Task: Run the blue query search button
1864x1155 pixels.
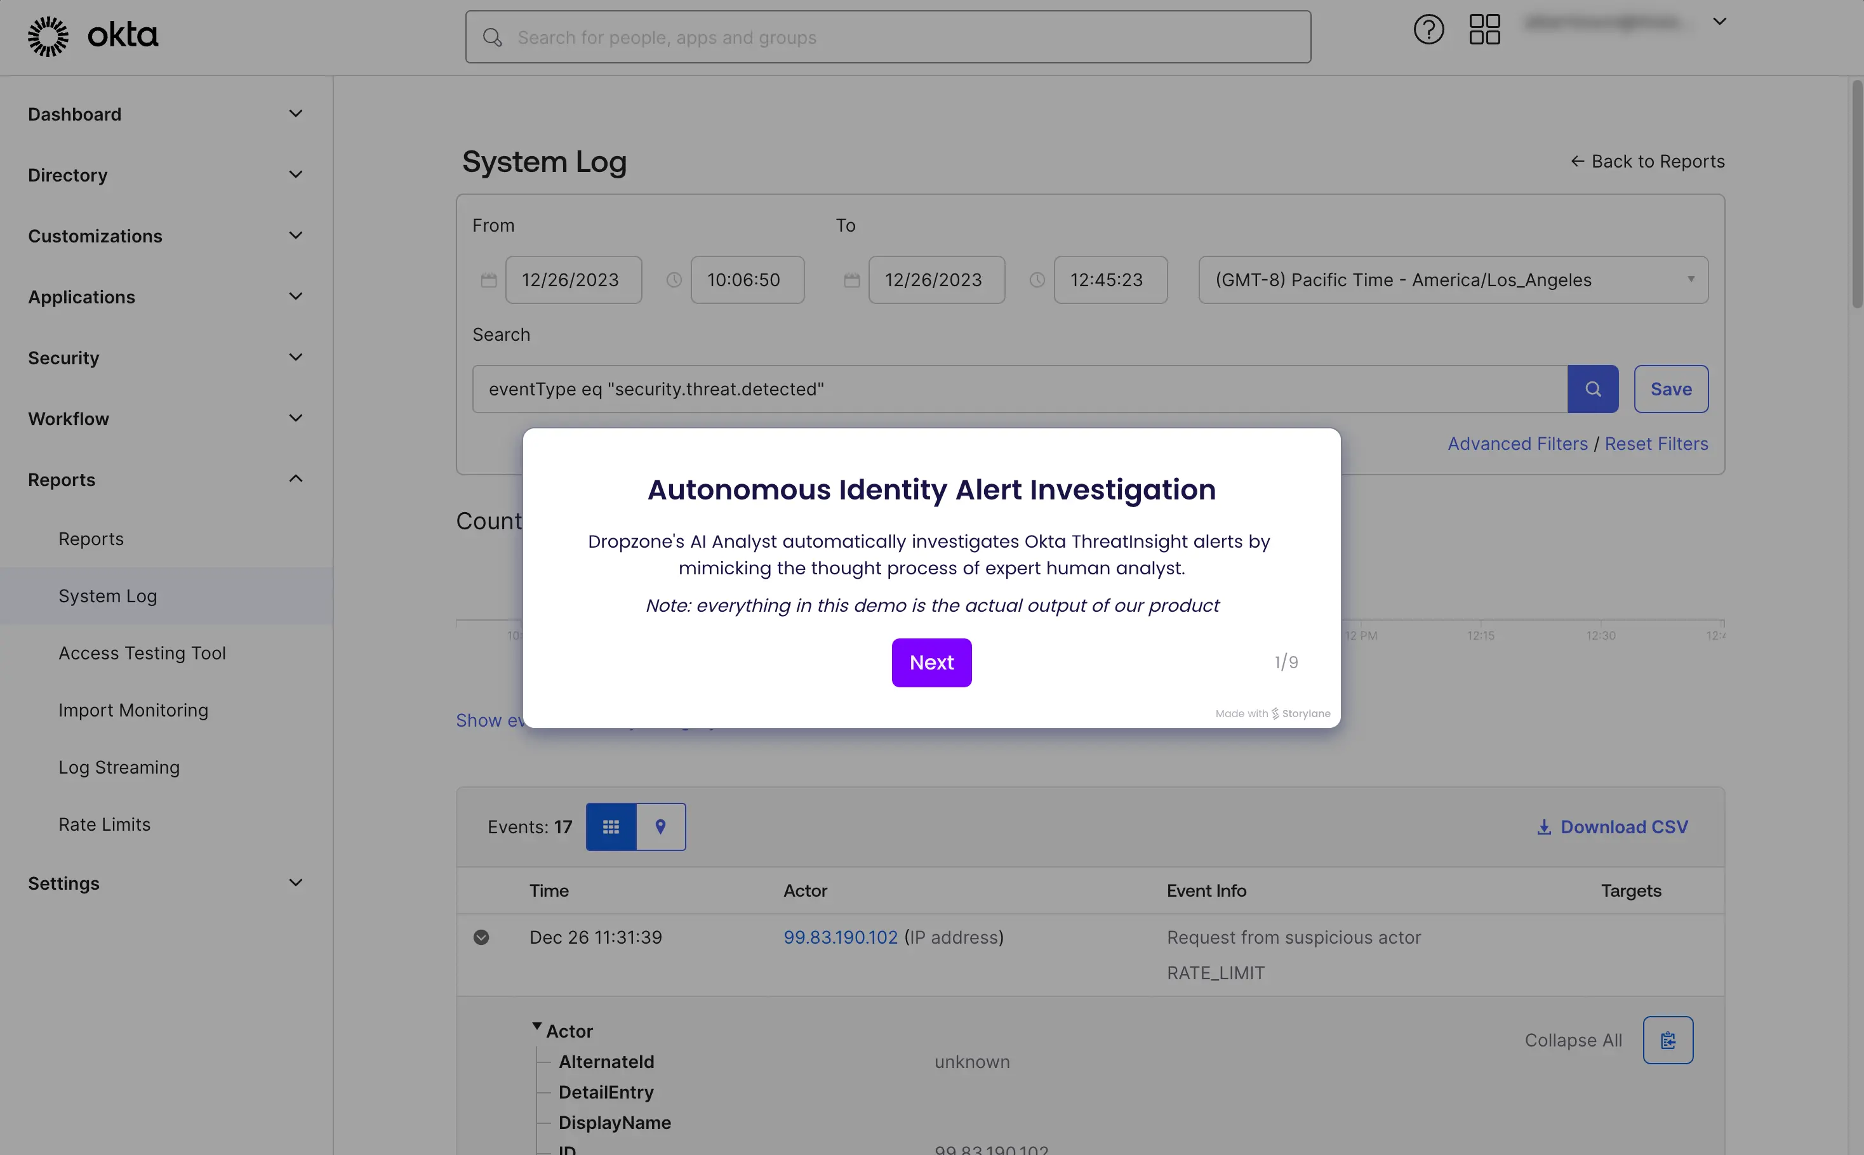Action: tap(1593, 389)
